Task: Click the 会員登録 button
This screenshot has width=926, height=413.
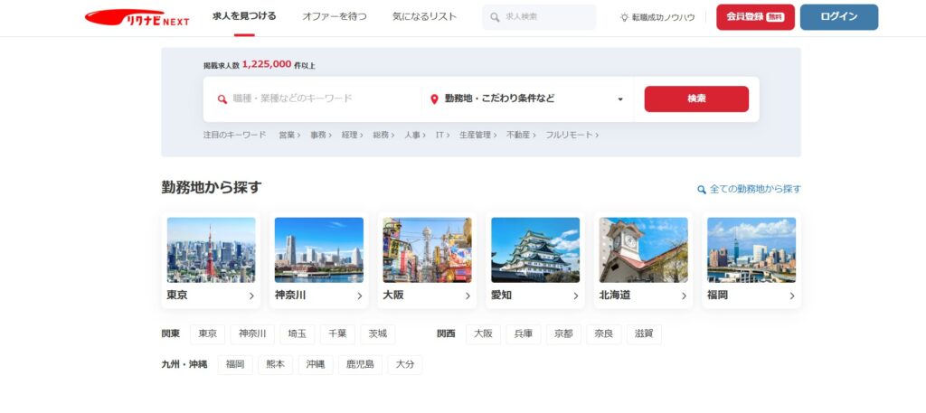Action: click(755, 17)
